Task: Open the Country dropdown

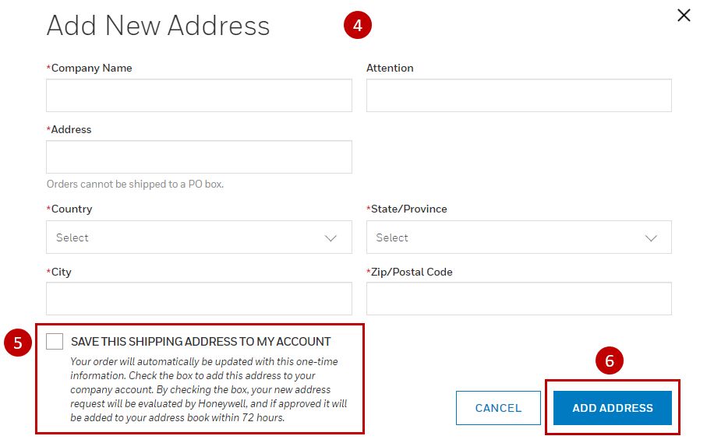Action: point(199,237)
